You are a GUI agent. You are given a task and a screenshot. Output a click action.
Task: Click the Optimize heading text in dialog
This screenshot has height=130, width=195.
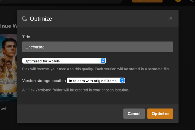pyautogui.click(x=41, y=19)
